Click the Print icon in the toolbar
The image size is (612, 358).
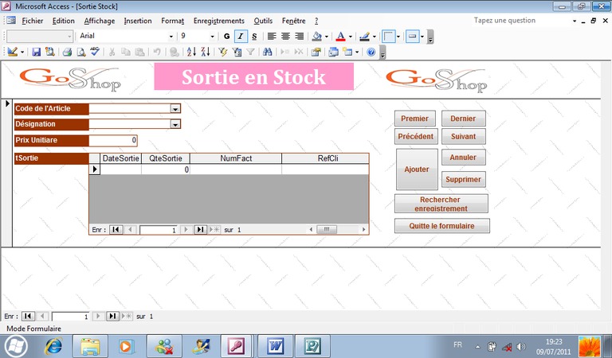[67, 52]
